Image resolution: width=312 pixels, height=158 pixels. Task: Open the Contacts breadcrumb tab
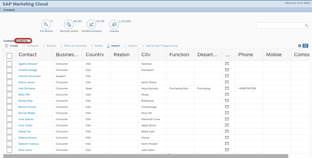9,10
